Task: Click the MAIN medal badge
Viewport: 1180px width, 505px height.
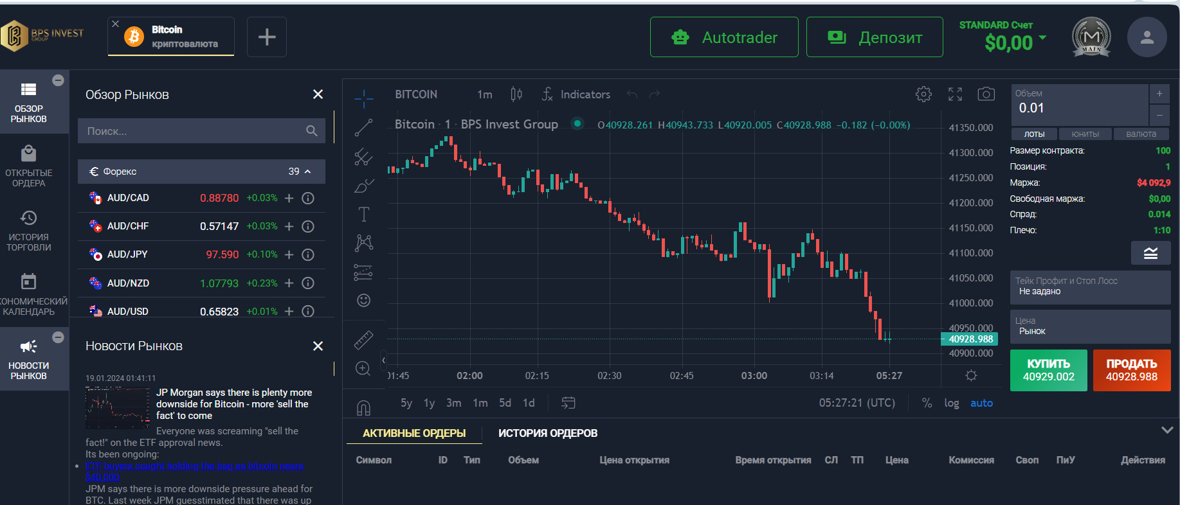Action: coord(1091,37)
